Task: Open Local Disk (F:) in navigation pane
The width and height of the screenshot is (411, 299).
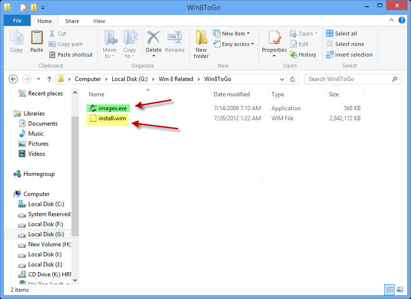Action: [x=41, y=224]
